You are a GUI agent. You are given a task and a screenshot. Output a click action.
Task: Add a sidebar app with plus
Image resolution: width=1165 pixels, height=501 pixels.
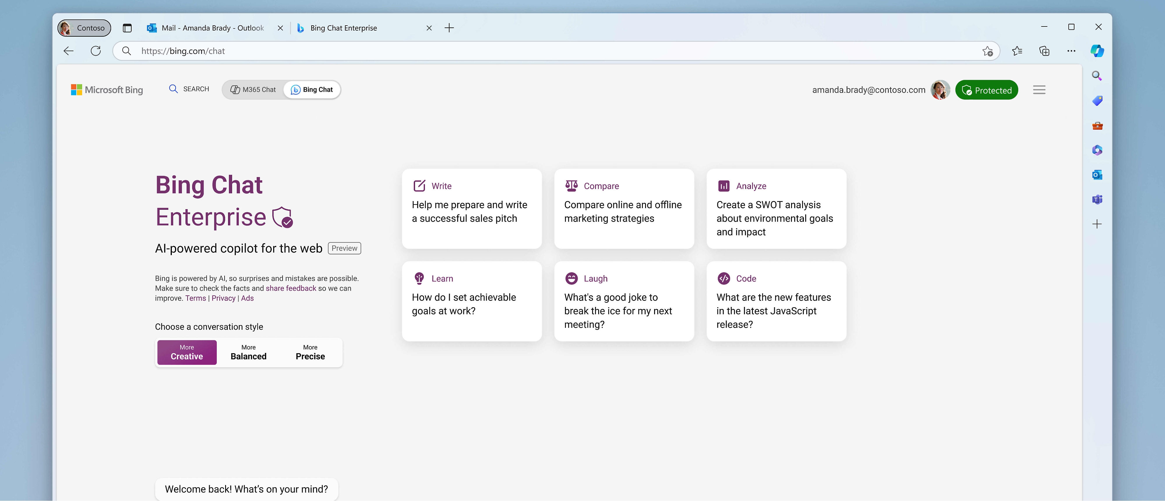coord(1097,224)
